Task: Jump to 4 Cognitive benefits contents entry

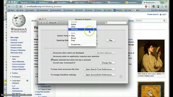Action: [x=42, y=92]
